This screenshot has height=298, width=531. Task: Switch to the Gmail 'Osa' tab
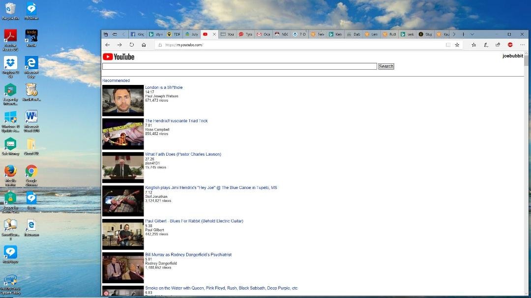tap(264, 34)
